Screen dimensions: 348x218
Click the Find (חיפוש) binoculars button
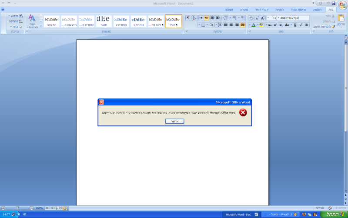16,16
